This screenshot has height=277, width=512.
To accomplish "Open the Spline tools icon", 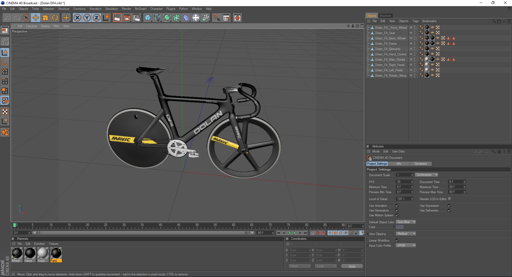I will [x=157, y=18].
